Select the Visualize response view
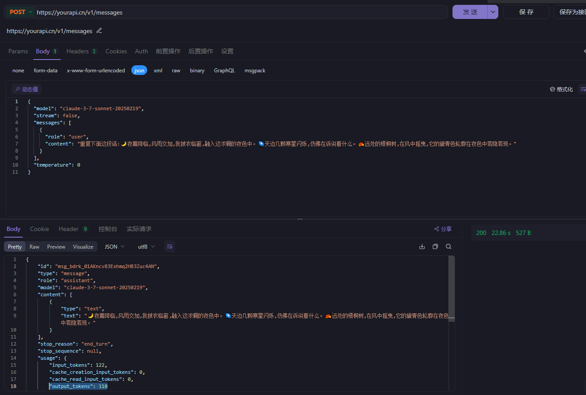 (83, 246)
